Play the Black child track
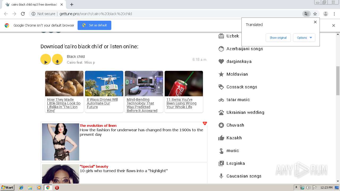Image resolution: width=340 pixels, height=191 pixels. [46, 59]
